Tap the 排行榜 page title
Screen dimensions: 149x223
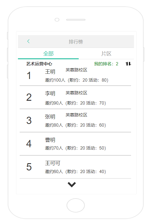(x=76, y=42)
